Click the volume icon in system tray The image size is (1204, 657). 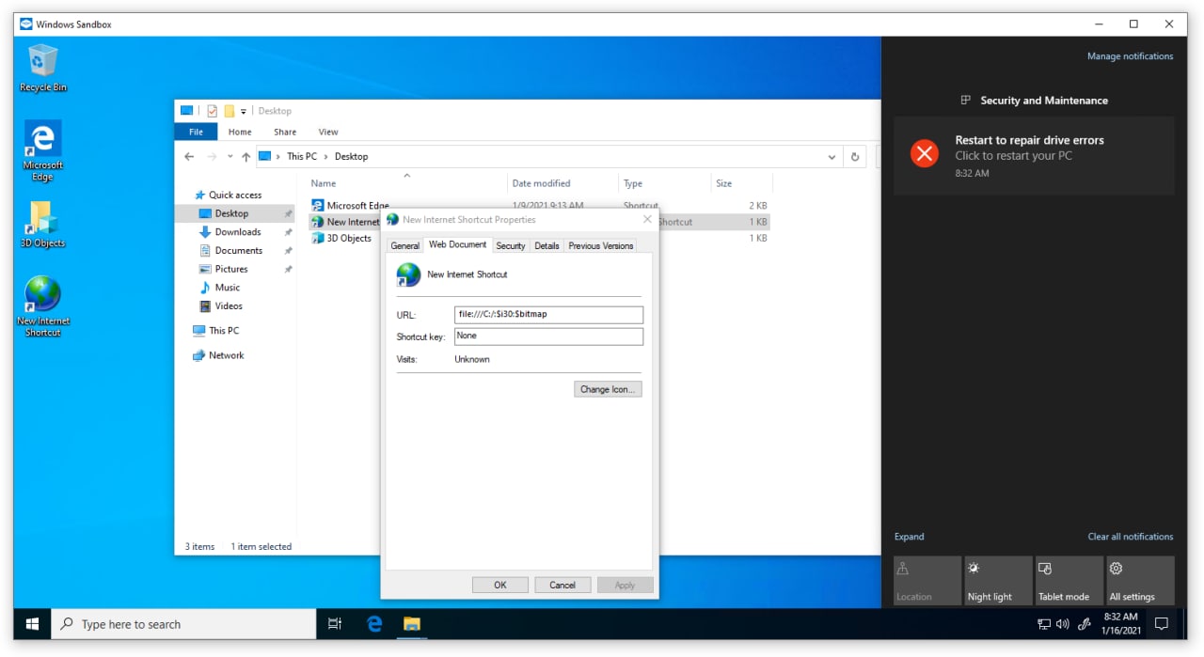tap(1063, 624)
